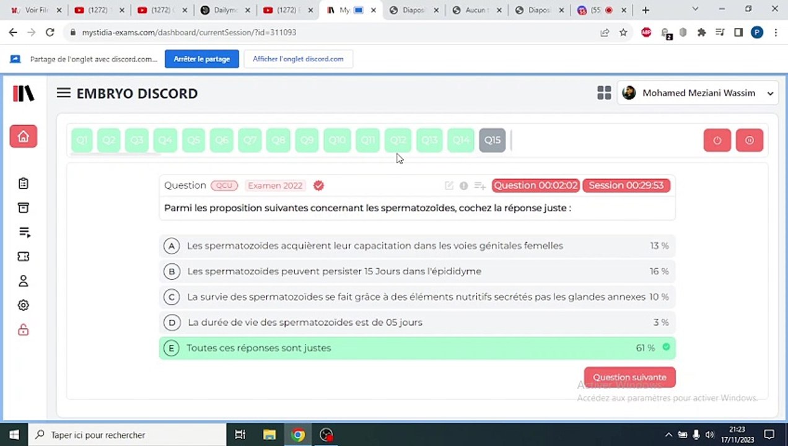
Task: Open the grid apps icon near profile
Action: point(604,93)
